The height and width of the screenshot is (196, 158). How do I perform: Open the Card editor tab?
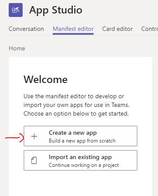118,29
